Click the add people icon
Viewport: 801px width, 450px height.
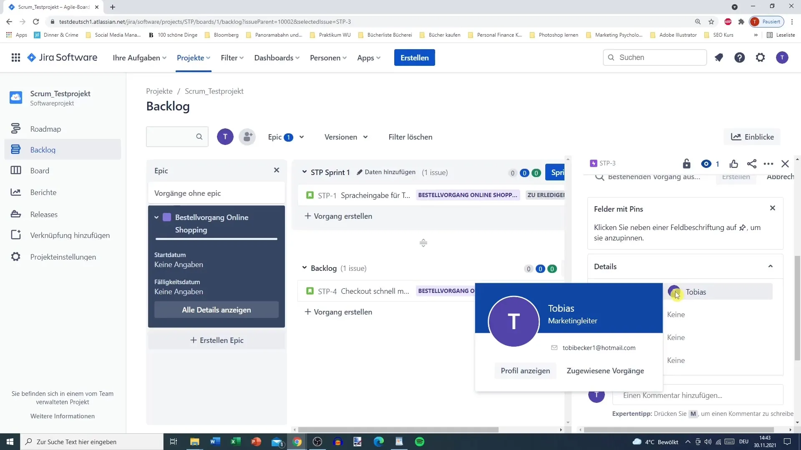[x=247, y=137]
